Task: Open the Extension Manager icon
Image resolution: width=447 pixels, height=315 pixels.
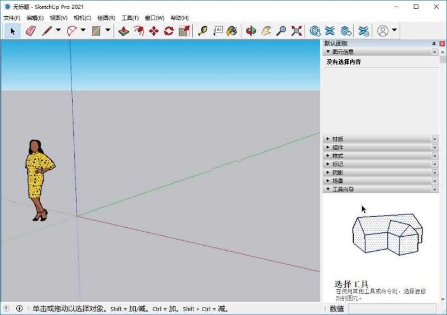Action: coord(364,31)
